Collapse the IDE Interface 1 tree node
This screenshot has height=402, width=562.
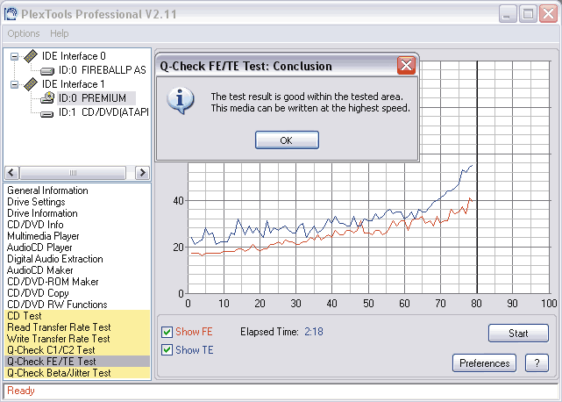[x=14, y=85]
